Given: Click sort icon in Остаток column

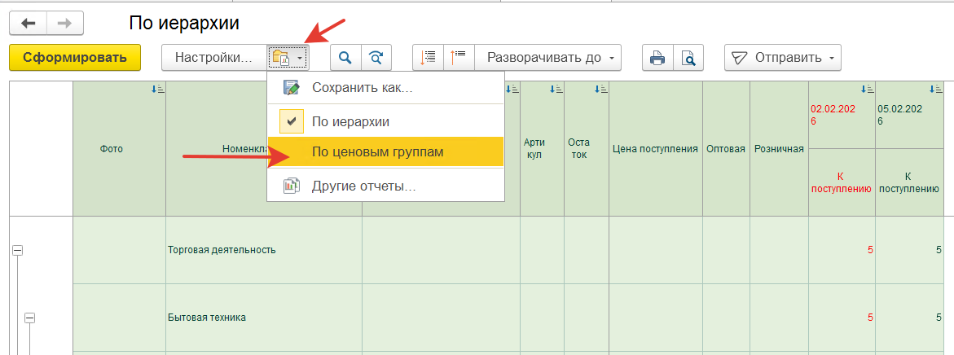Looking at the screenshot, I should coord(601,90).
